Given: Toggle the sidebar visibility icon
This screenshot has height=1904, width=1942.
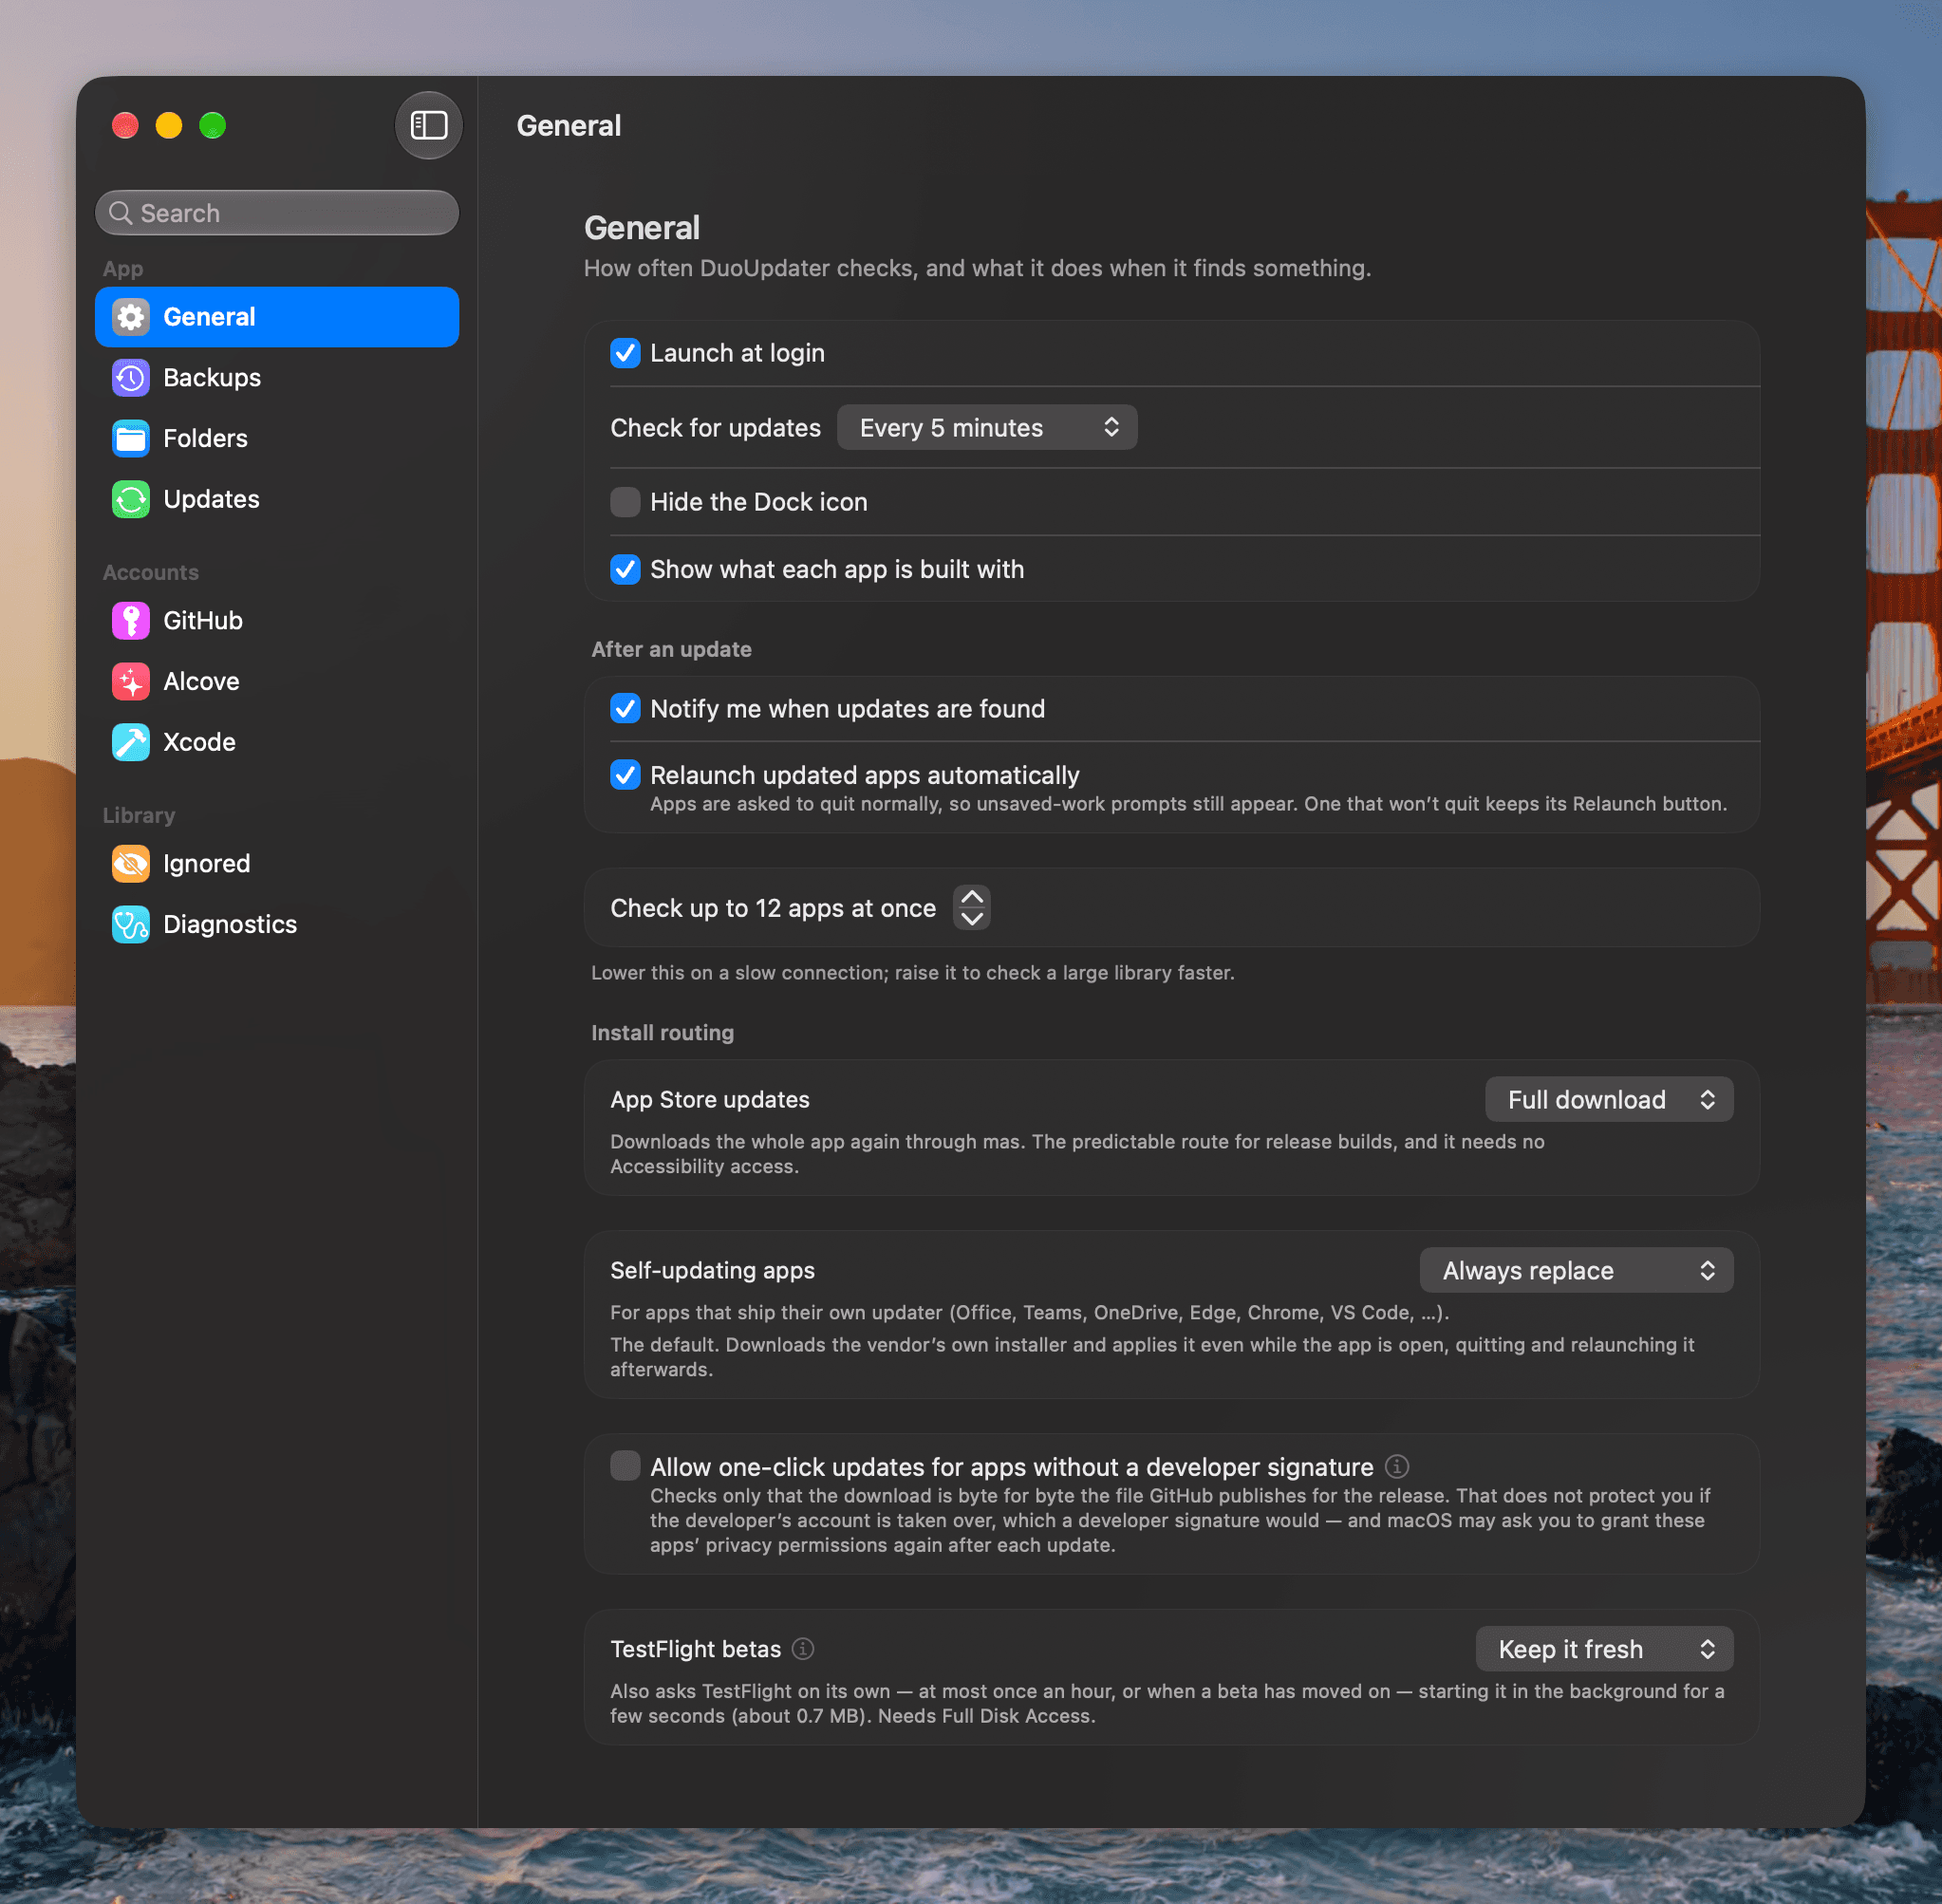Looking at the screenshot, I should click(429, 125).
